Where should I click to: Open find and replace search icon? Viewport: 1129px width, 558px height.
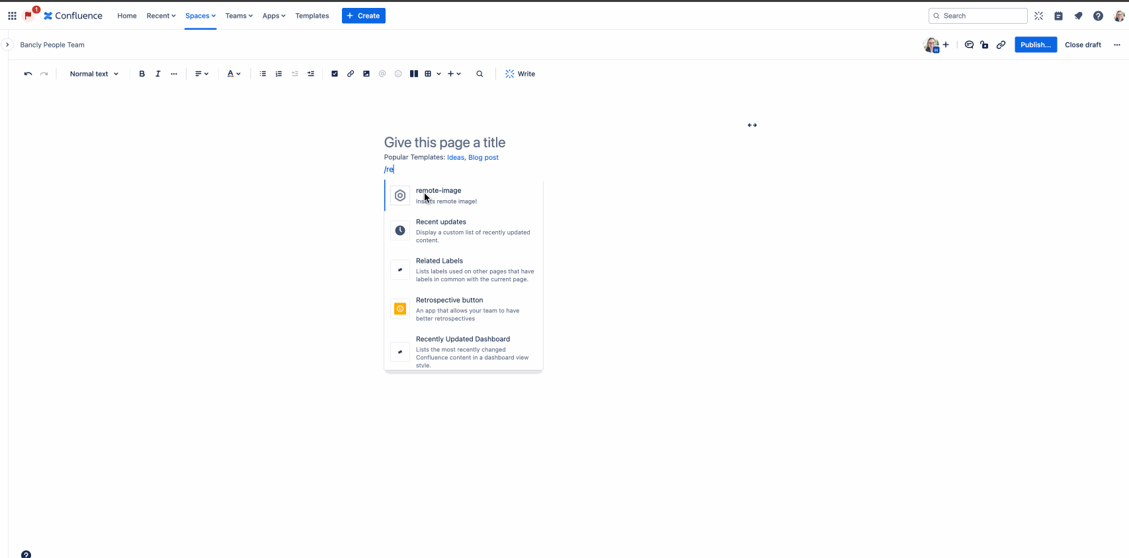pos(480,74)
